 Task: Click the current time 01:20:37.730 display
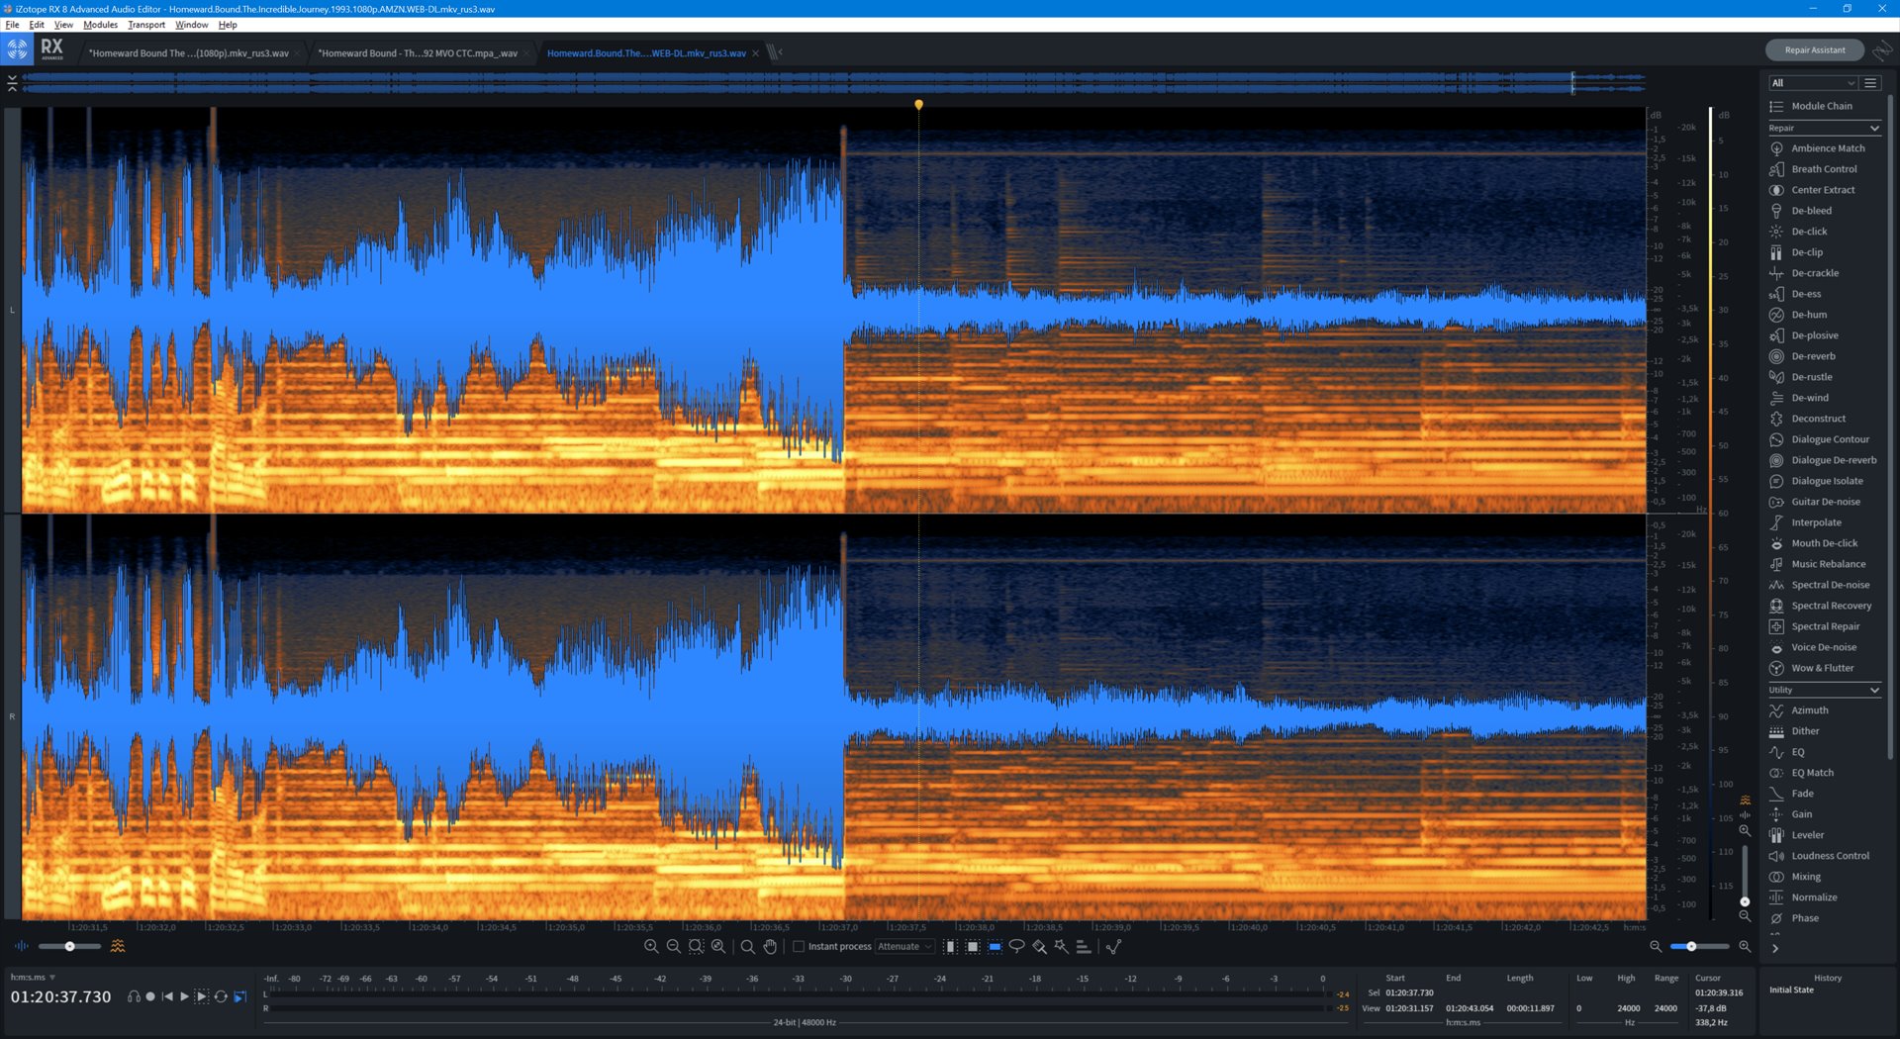point(61,997)
